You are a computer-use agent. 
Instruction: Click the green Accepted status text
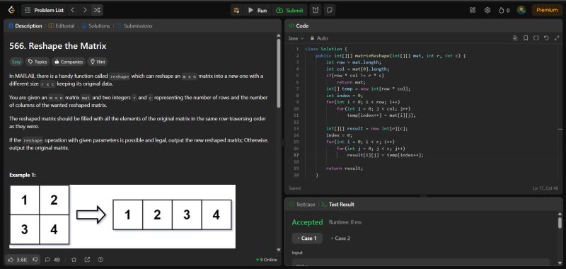click(307, 222)
